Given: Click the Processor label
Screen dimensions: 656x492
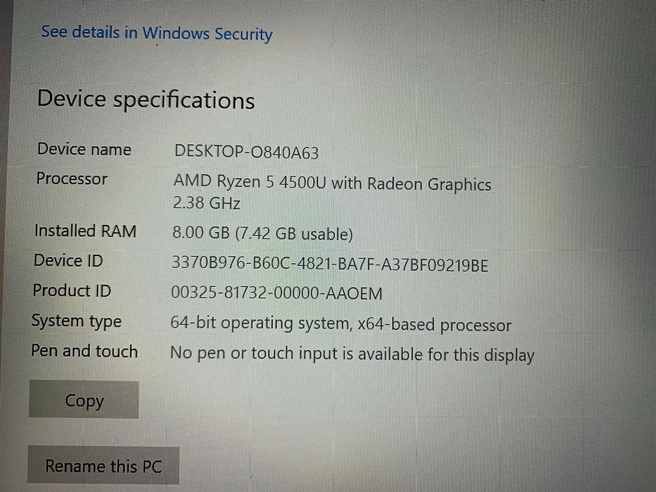Looking at the screenshot, I should pyautogui.click(x=72, y=179).
